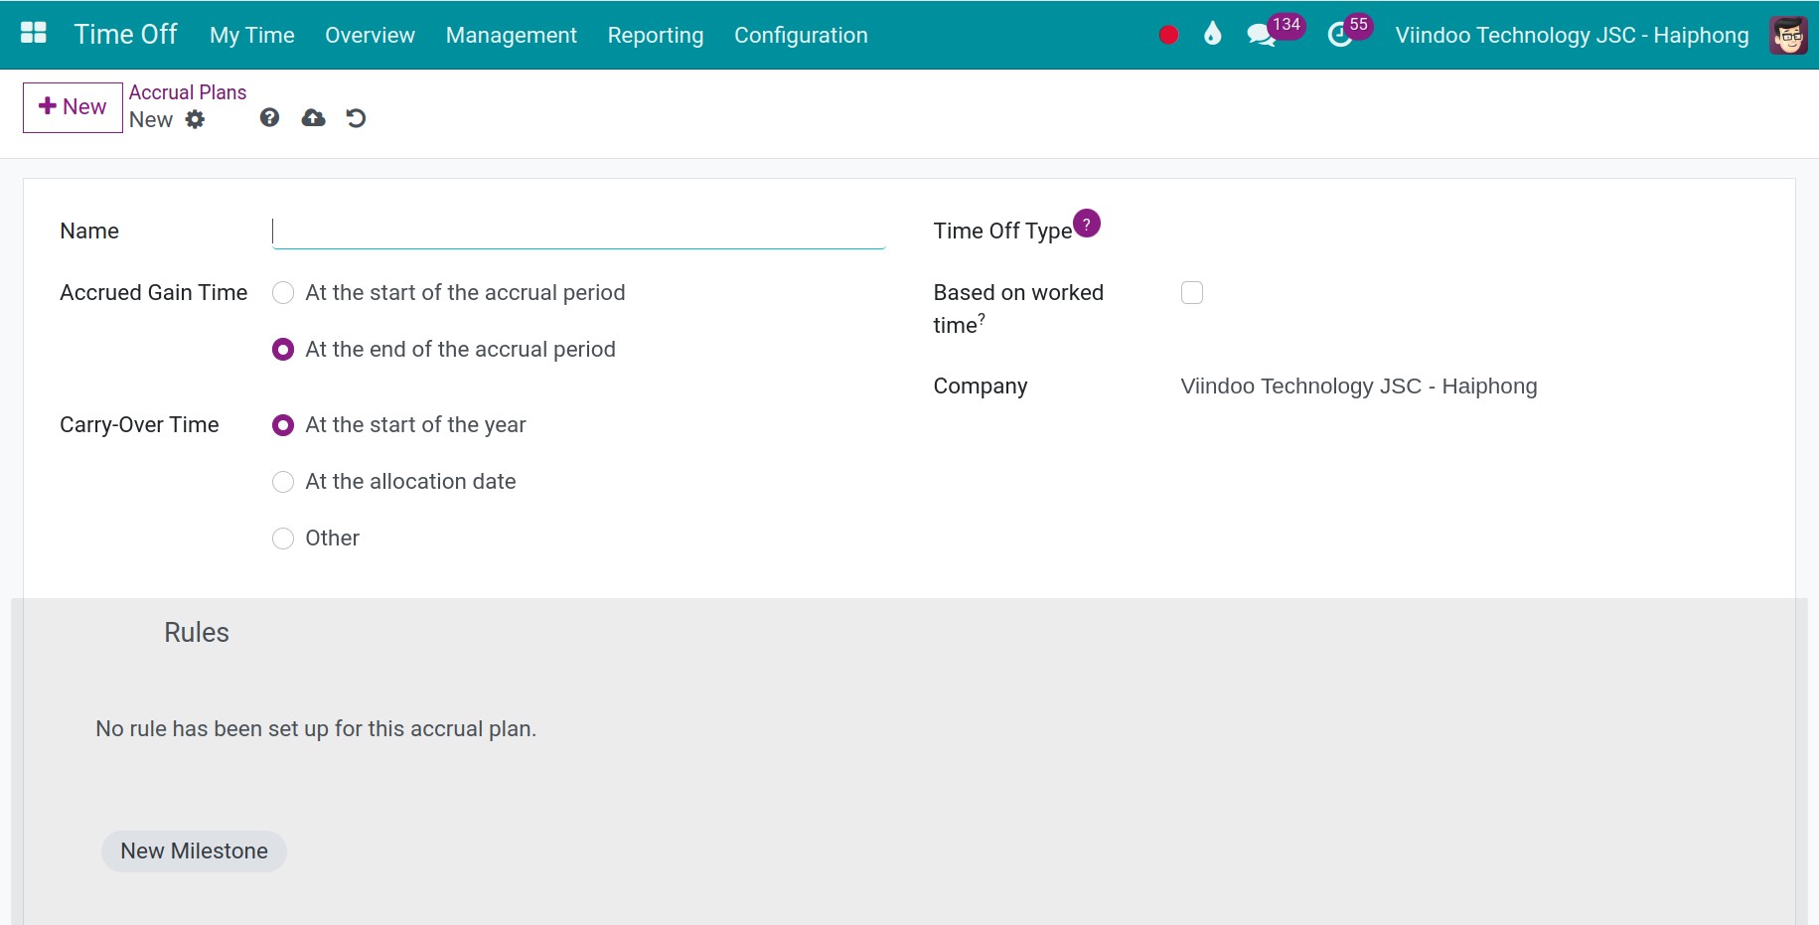1819x925 pixels.
Task: Select the Other carry-over option
Action: (x=283, y=539)
